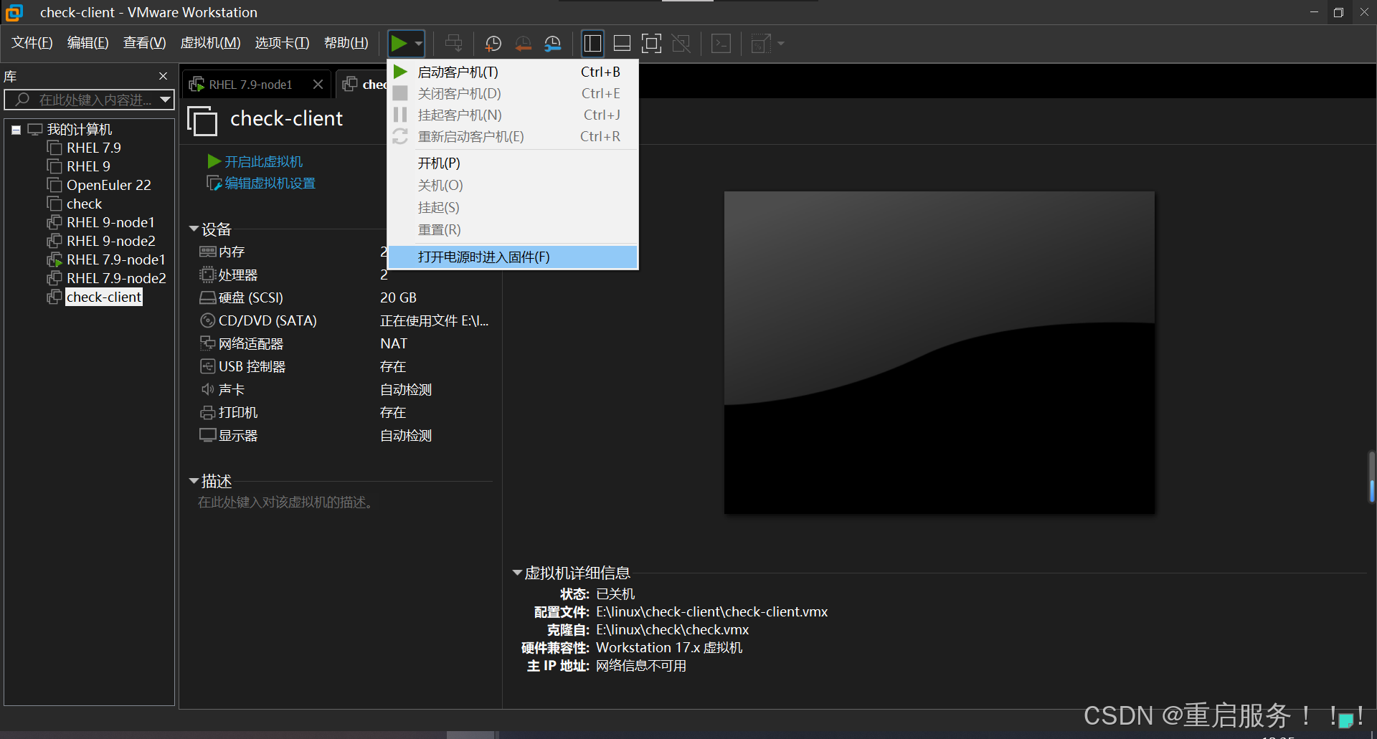Viewport: 1377px width, 739px height.
Task: Select RHEL 9-node2 in the library
Action: pyautogui.click(x=110, y=241)
